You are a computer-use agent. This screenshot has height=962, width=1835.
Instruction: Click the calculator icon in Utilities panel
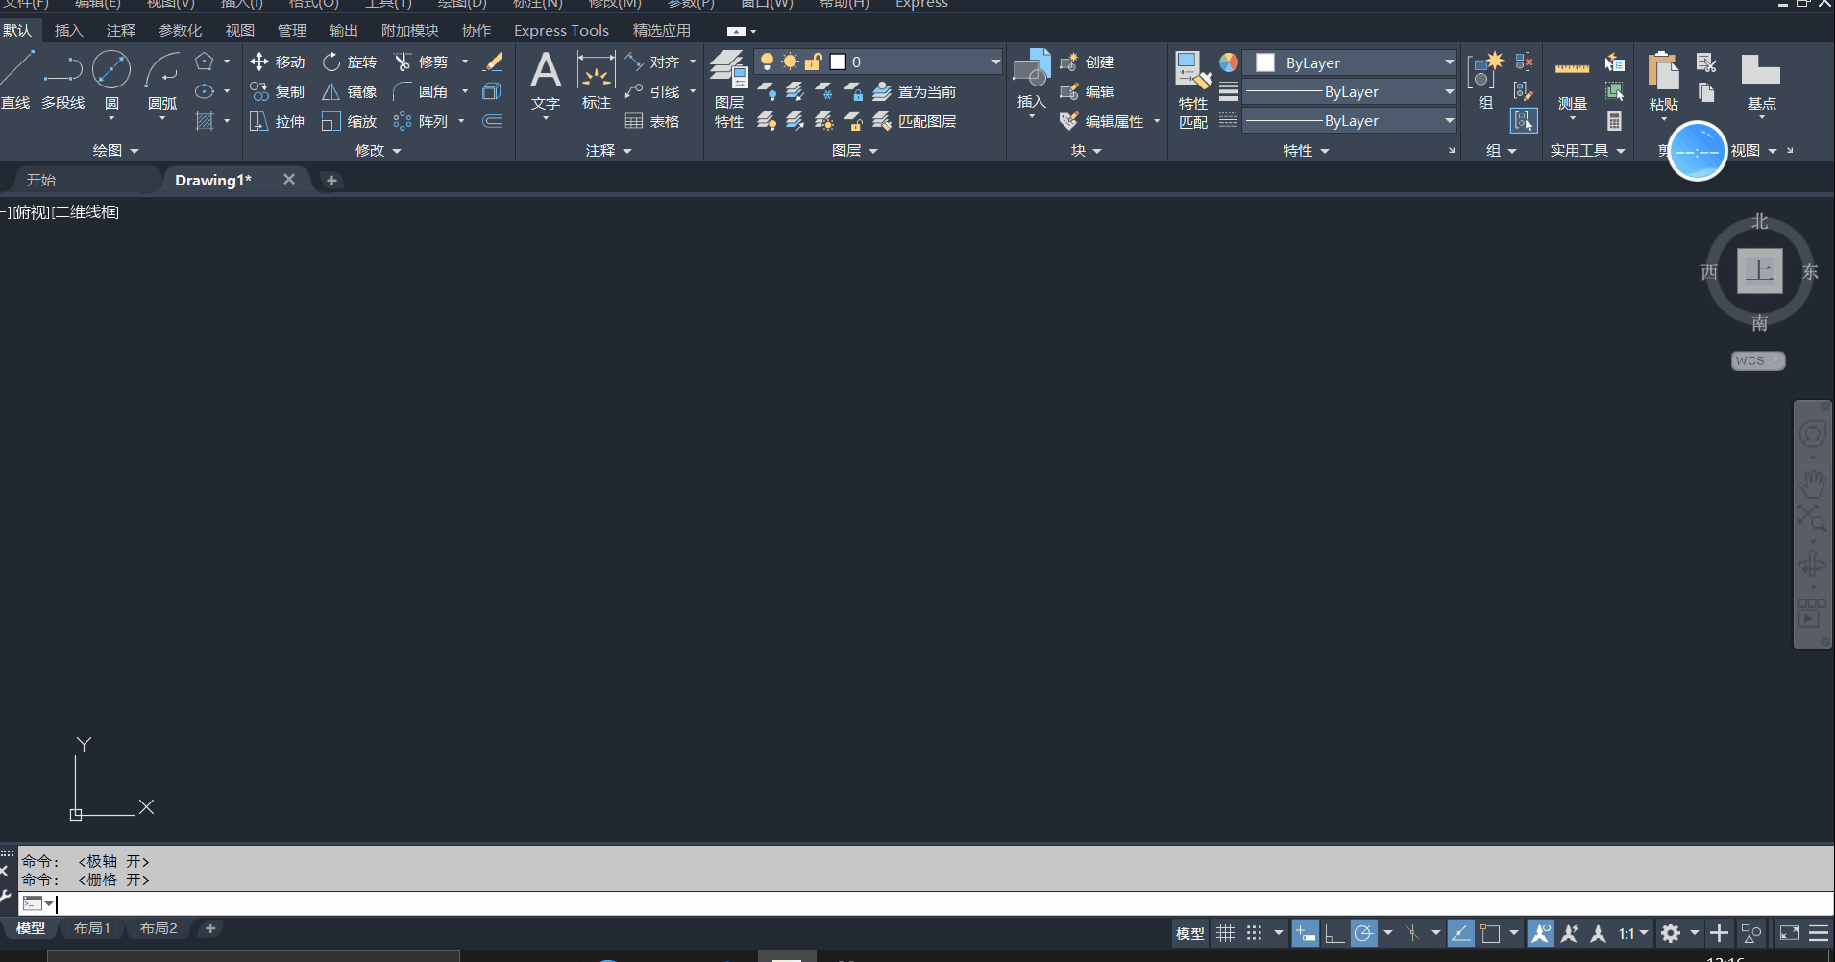coord(1614,122)
